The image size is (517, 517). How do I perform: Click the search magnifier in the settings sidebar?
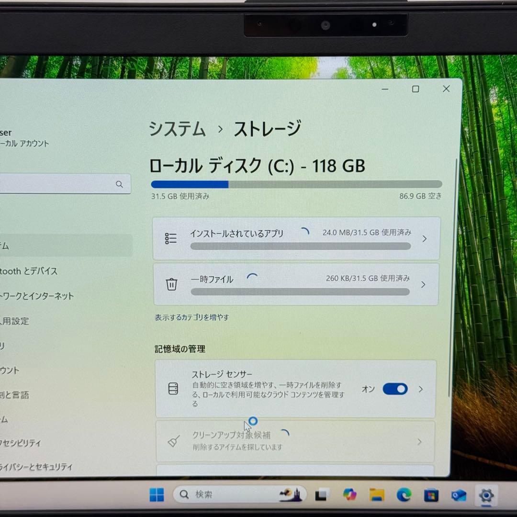pos(119,184)
